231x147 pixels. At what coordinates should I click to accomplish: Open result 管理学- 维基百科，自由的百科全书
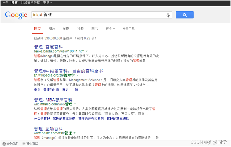68,71
